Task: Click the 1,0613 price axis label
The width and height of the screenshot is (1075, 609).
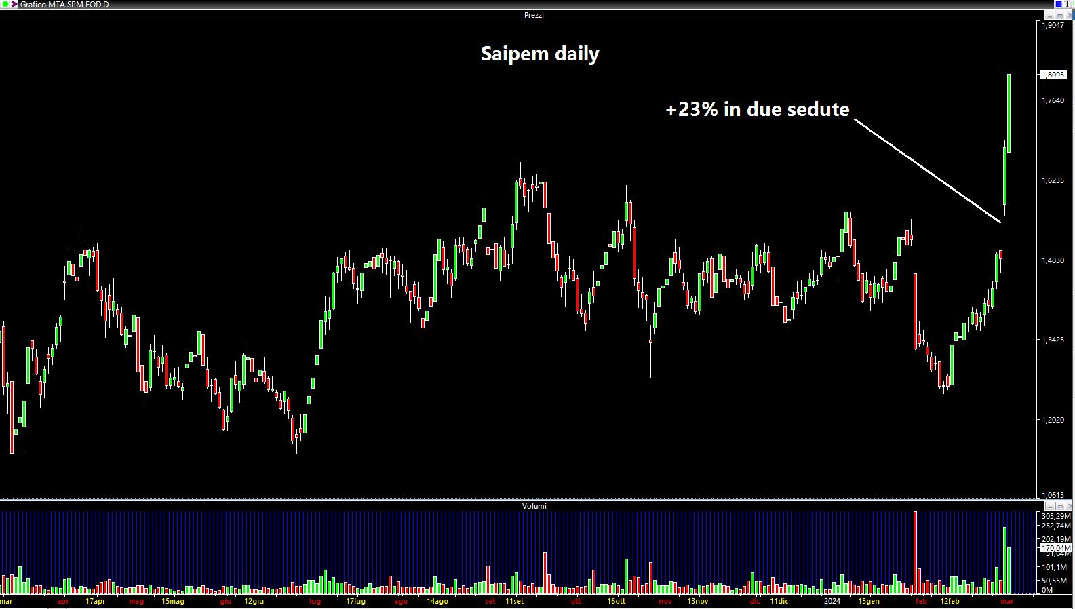Action: pyautogui.click(x=1053, y=496)
